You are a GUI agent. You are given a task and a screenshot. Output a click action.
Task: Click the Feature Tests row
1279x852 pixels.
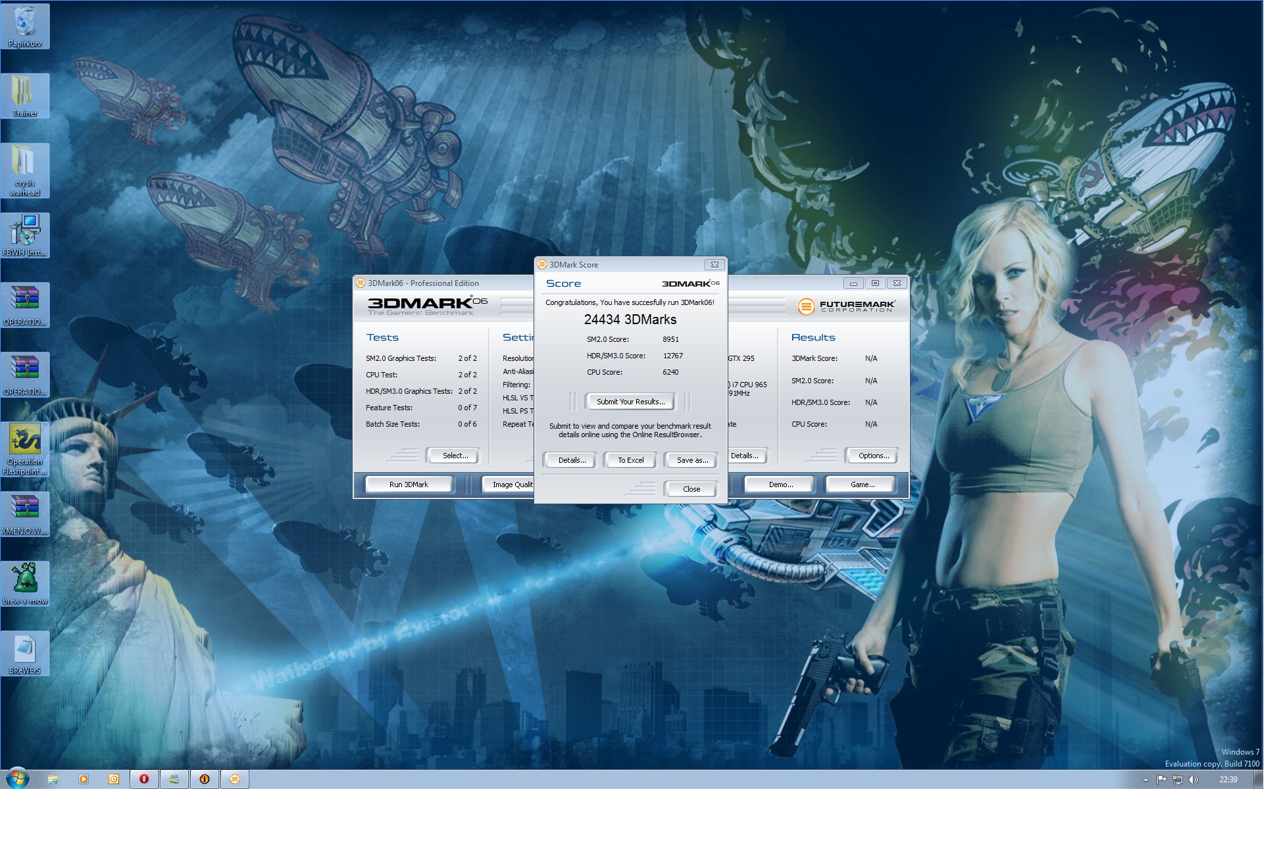[421, 408]
